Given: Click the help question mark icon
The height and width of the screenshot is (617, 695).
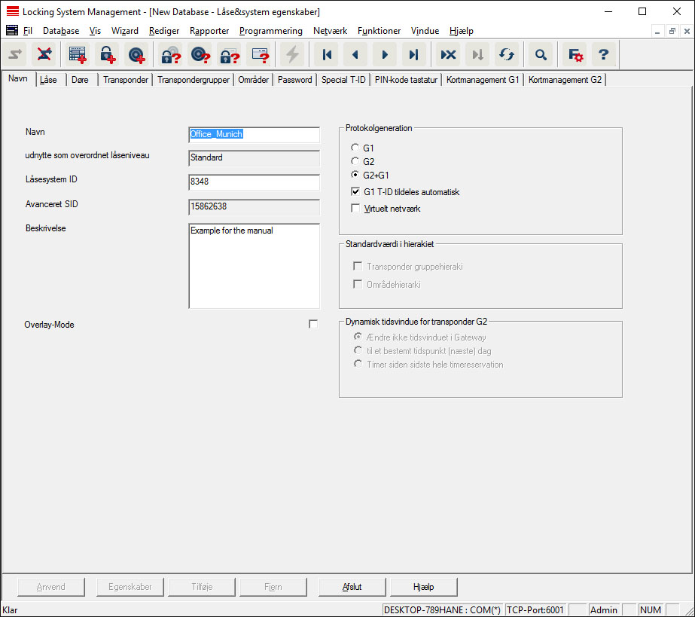Looking at the screenshot, I should click(603, 54).
